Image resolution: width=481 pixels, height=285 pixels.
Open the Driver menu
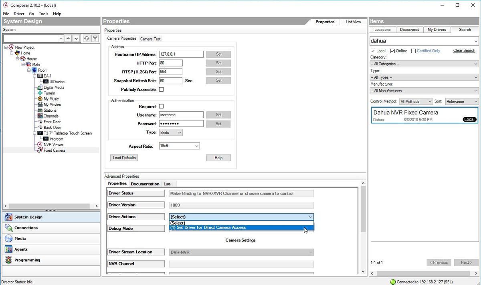point(19,14)
